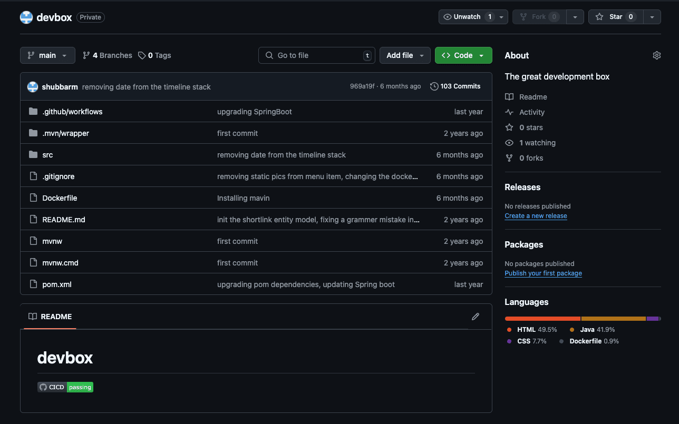679x424 pixels.
Task: Star the devbox repository
Action: click(x=616, y=17)
